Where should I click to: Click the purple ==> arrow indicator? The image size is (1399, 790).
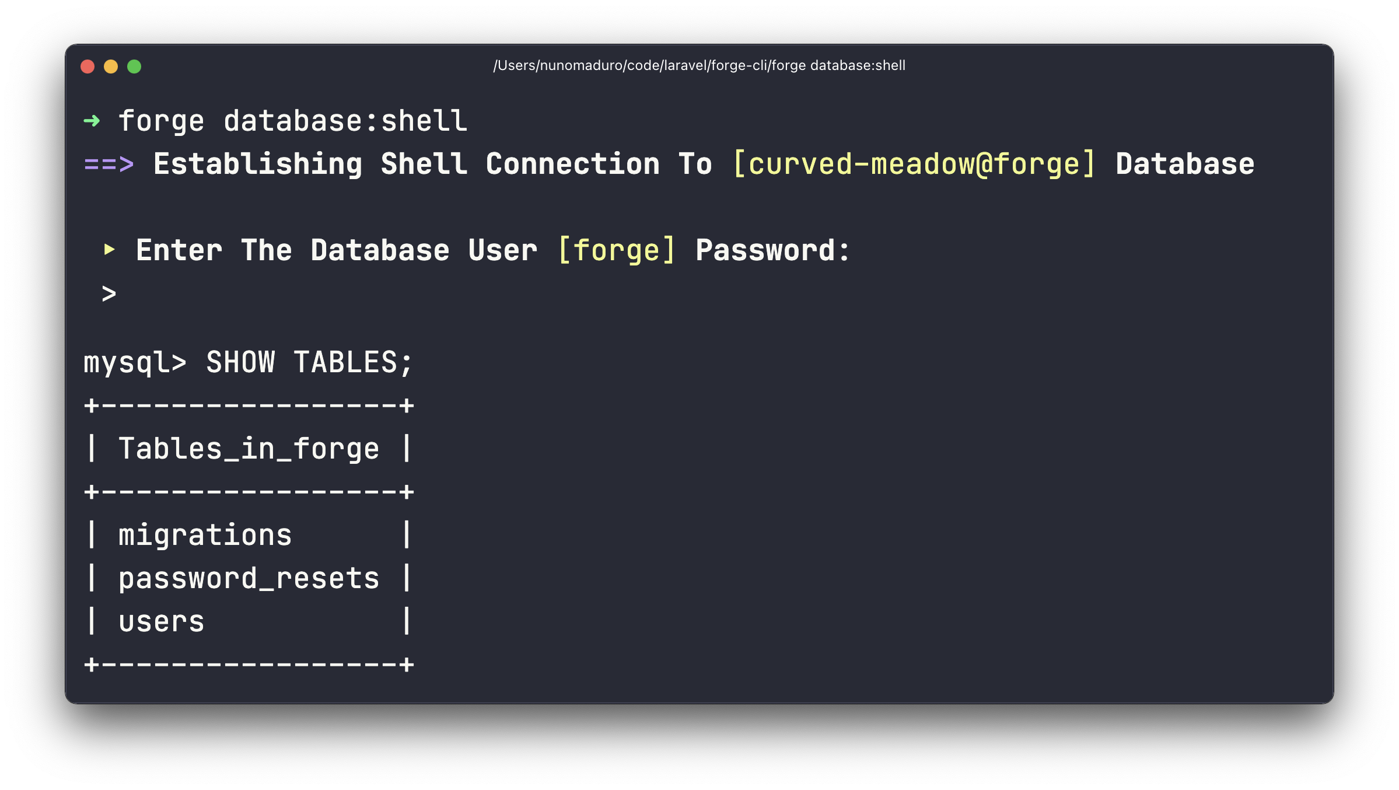coord(109,164)
